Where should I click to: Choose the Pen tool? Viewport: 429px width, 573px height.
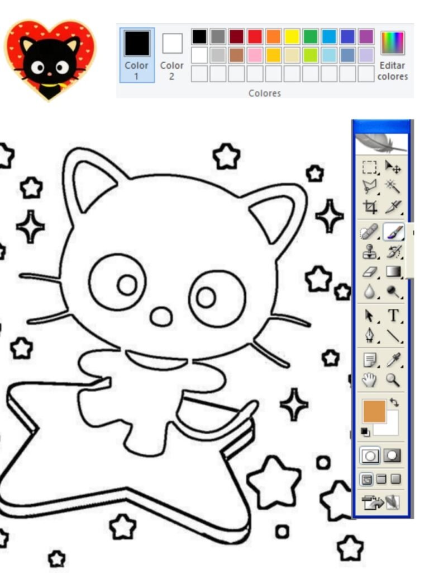(370, 336)
